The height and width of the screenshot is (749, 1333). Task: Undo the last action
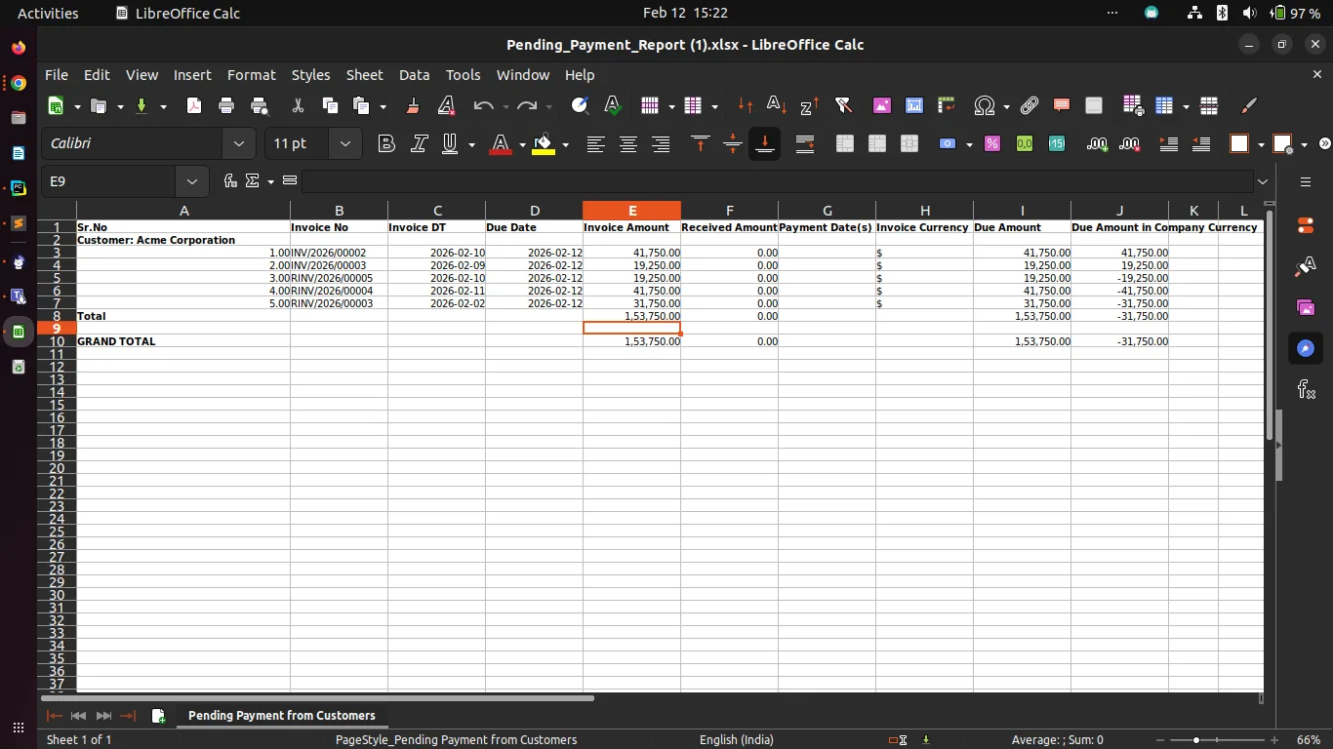(483, 106)
